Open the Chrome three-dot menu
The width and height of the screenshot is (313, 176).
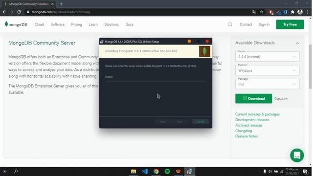(308, 12)
